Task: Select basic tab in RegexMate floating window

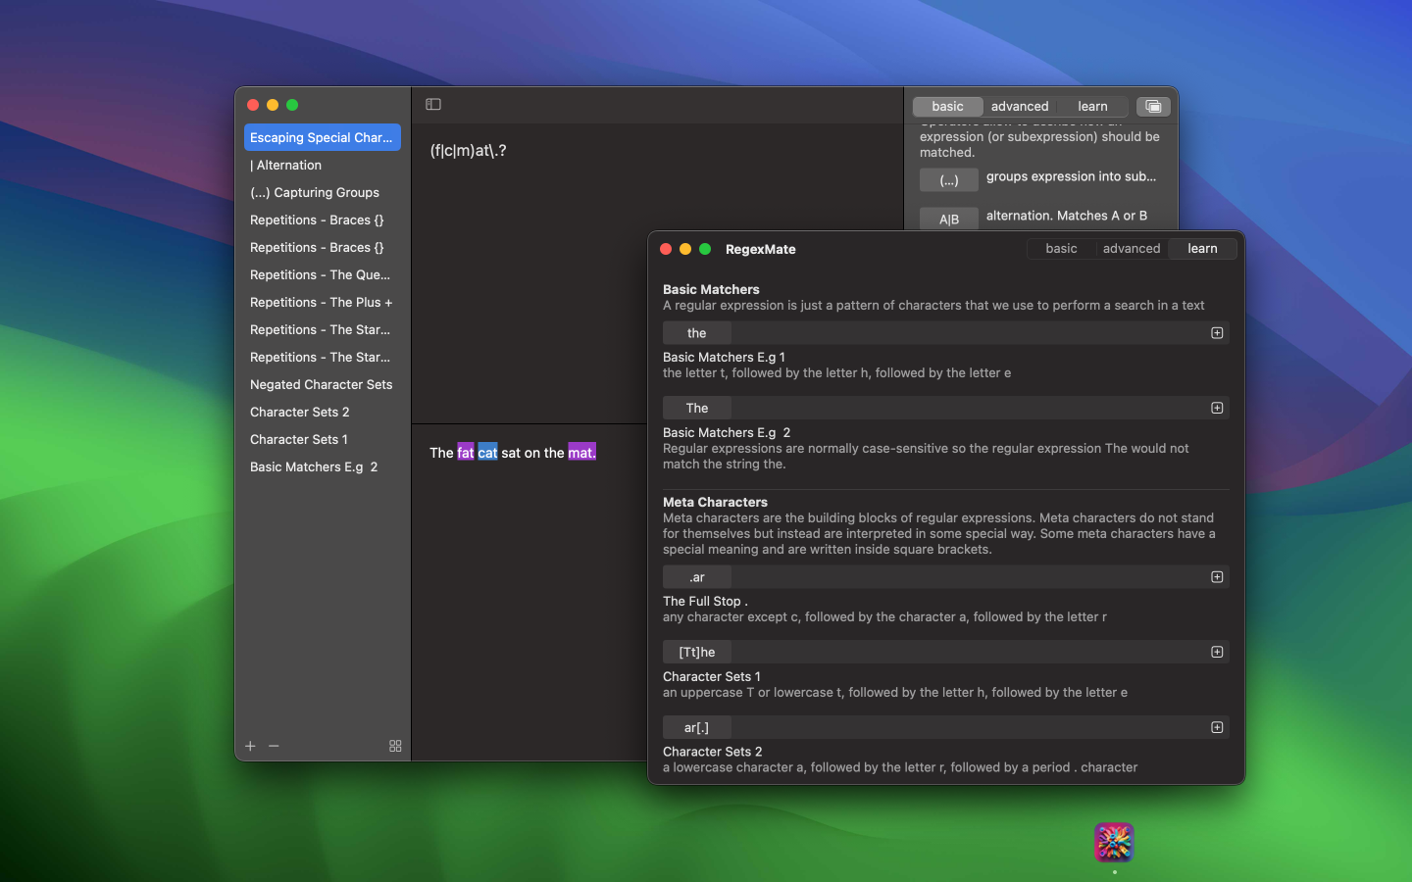Action: click(1061, 249)
